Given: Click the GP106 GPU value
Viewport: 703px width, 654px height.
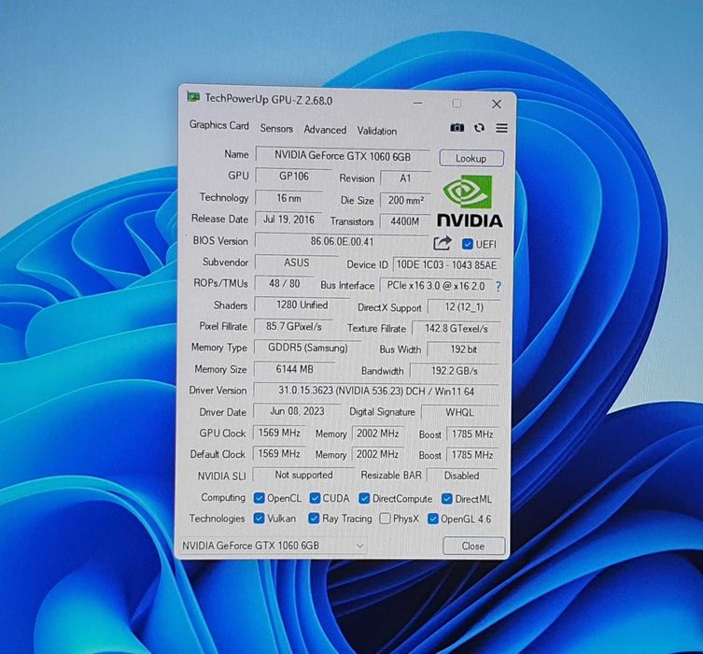Looking at the screenshot, I should coord(294,177).
